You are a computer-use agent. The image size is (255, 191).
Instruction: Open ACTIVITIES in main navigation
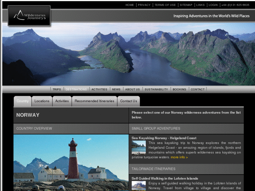point(99,89)
